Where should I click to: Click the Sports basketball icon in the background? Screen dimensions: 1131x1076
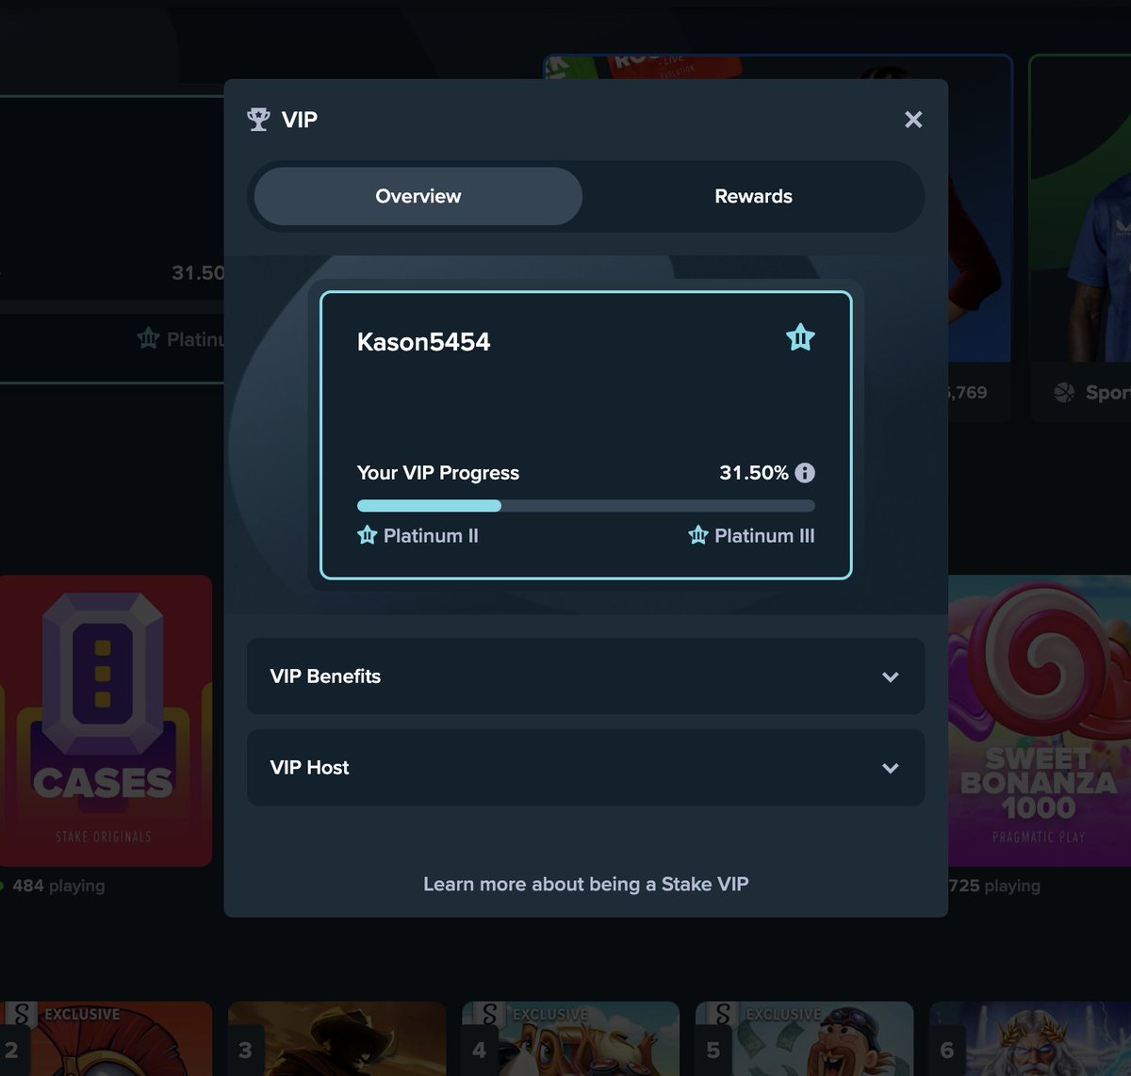point(1064,393)
